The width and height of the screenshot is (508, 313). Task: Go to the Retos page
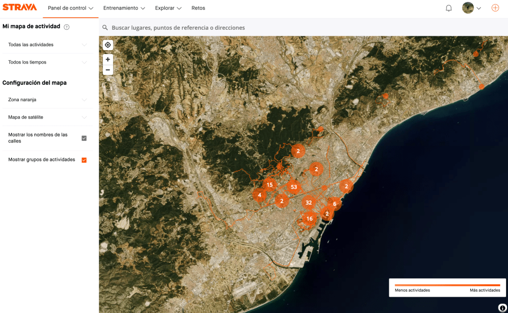[198, 8]
